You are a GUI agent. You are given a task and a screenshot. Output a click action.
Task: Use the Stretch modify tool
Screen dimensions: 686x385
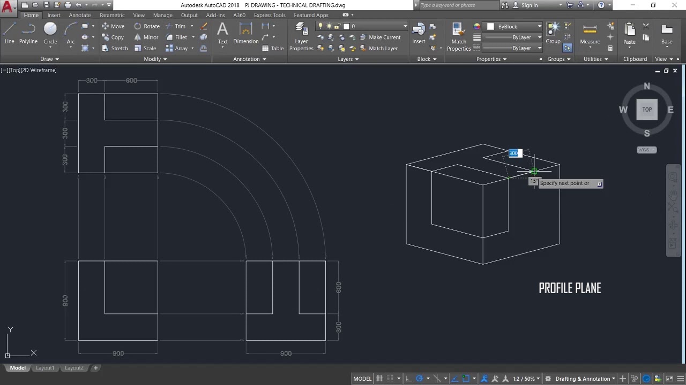[x=115, y=48]
